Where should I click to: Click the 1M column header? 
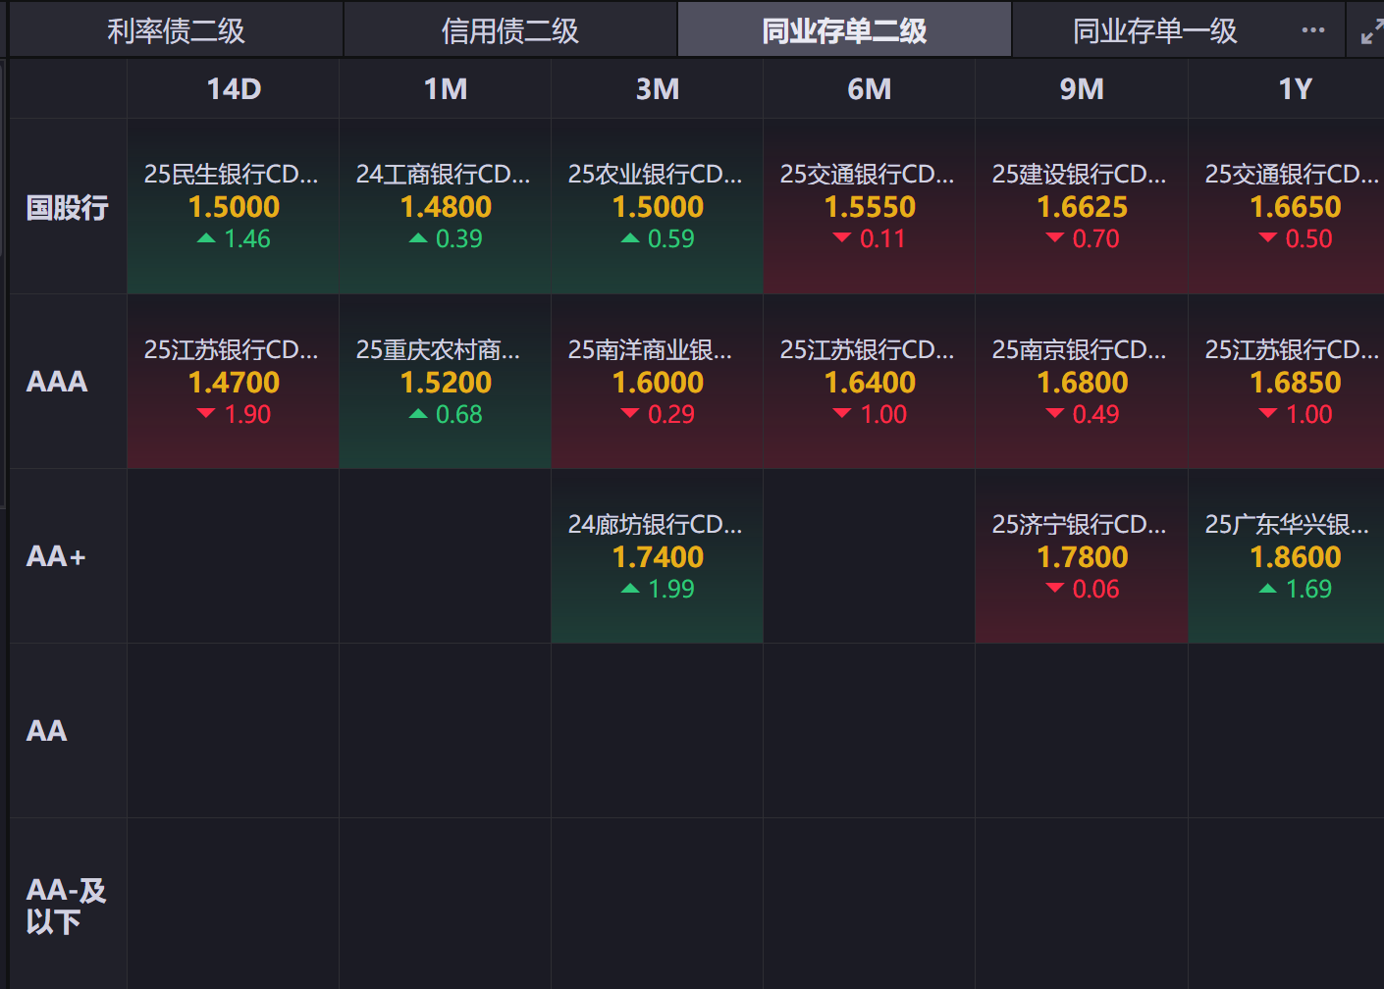pyautogui.click(x=446, y=89)
